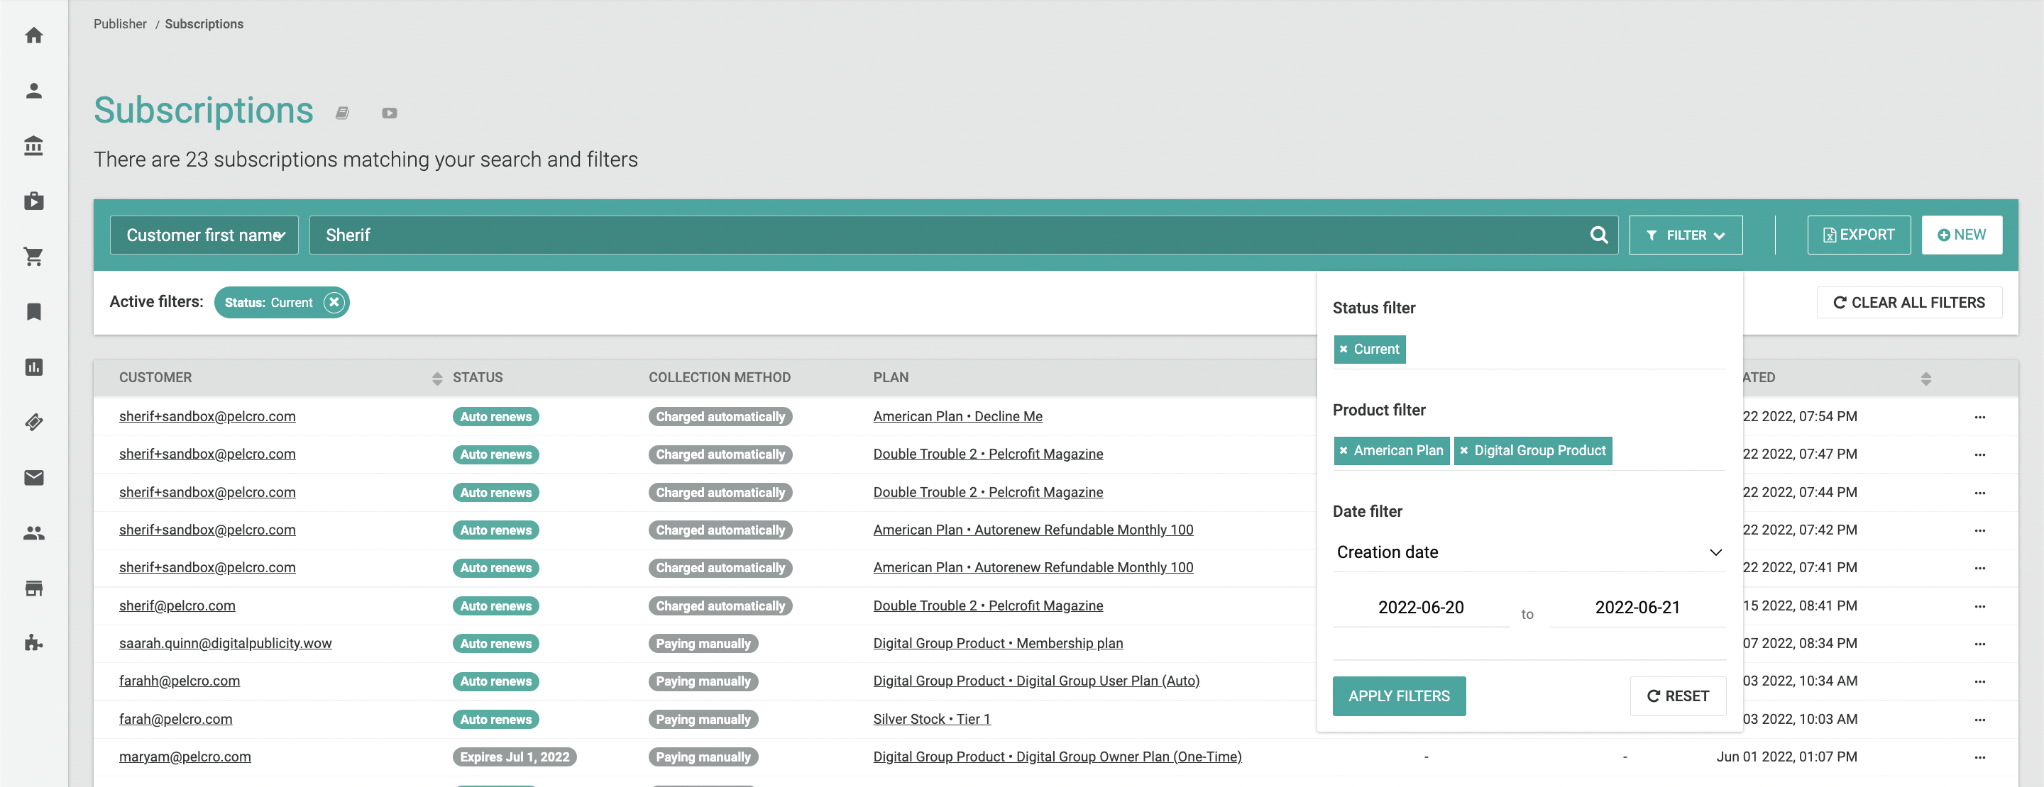Remove American Plan from Product filter
Viewport: 2044px width, 787px height.
[x=1344, y=451]
